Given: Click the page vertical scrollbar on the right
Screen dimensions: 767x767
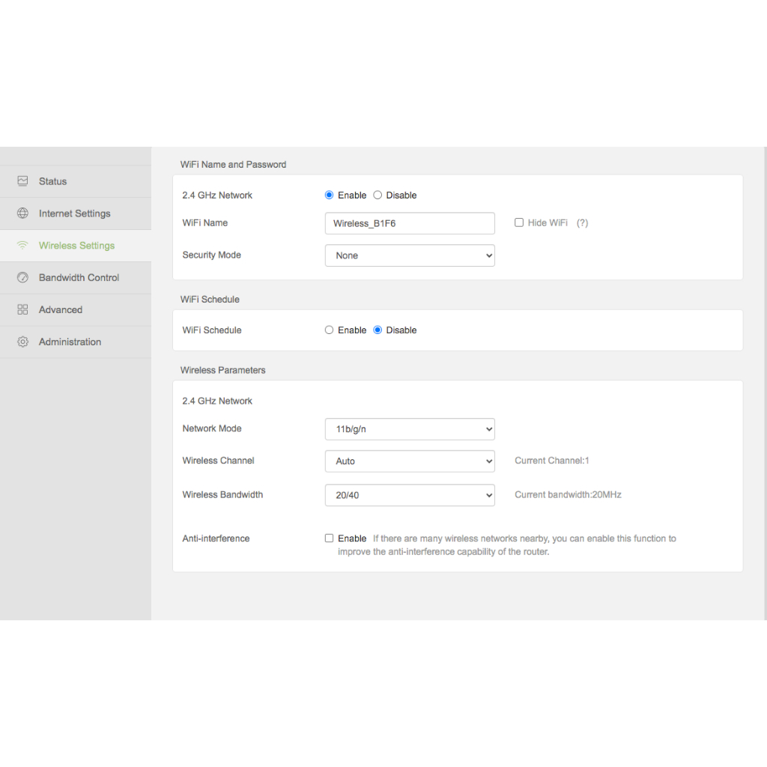Looking at the screenshot, I should pyautogui.click(x=765, y=383).
